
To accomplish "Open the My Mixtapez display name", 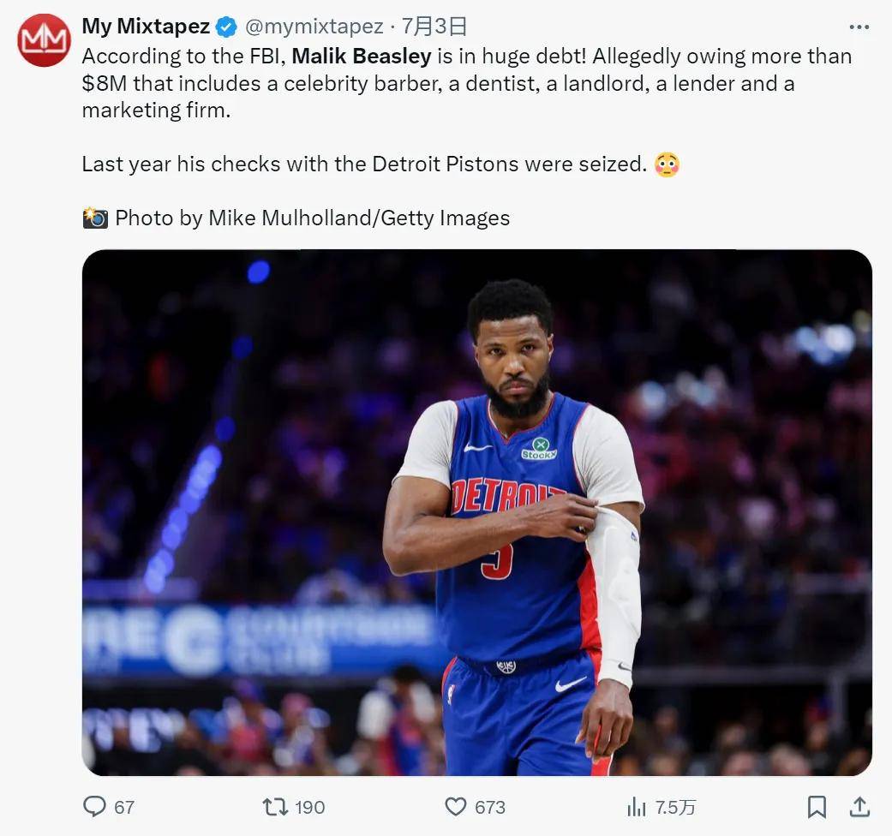I will (x=146, y=27).
